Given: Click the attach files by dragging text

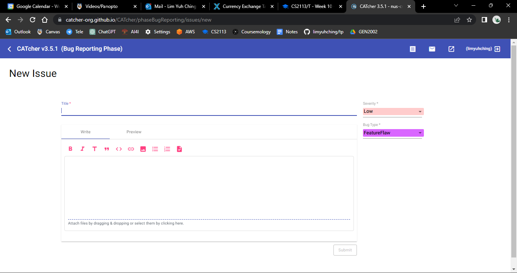Looking at the screenshot, I should click(x=126, y=223).
